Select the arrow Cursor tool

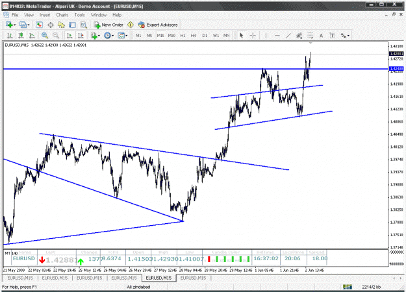tap(241, 36)
